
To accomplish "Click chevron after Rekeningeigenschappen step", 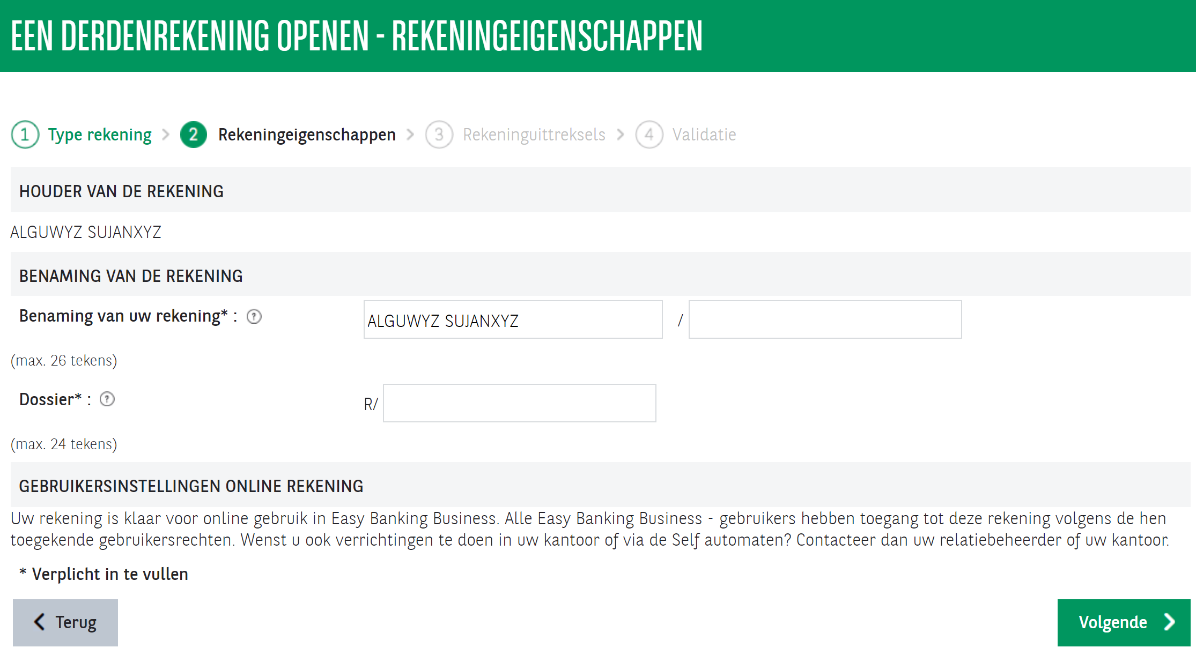I will (x=410, y=135).
